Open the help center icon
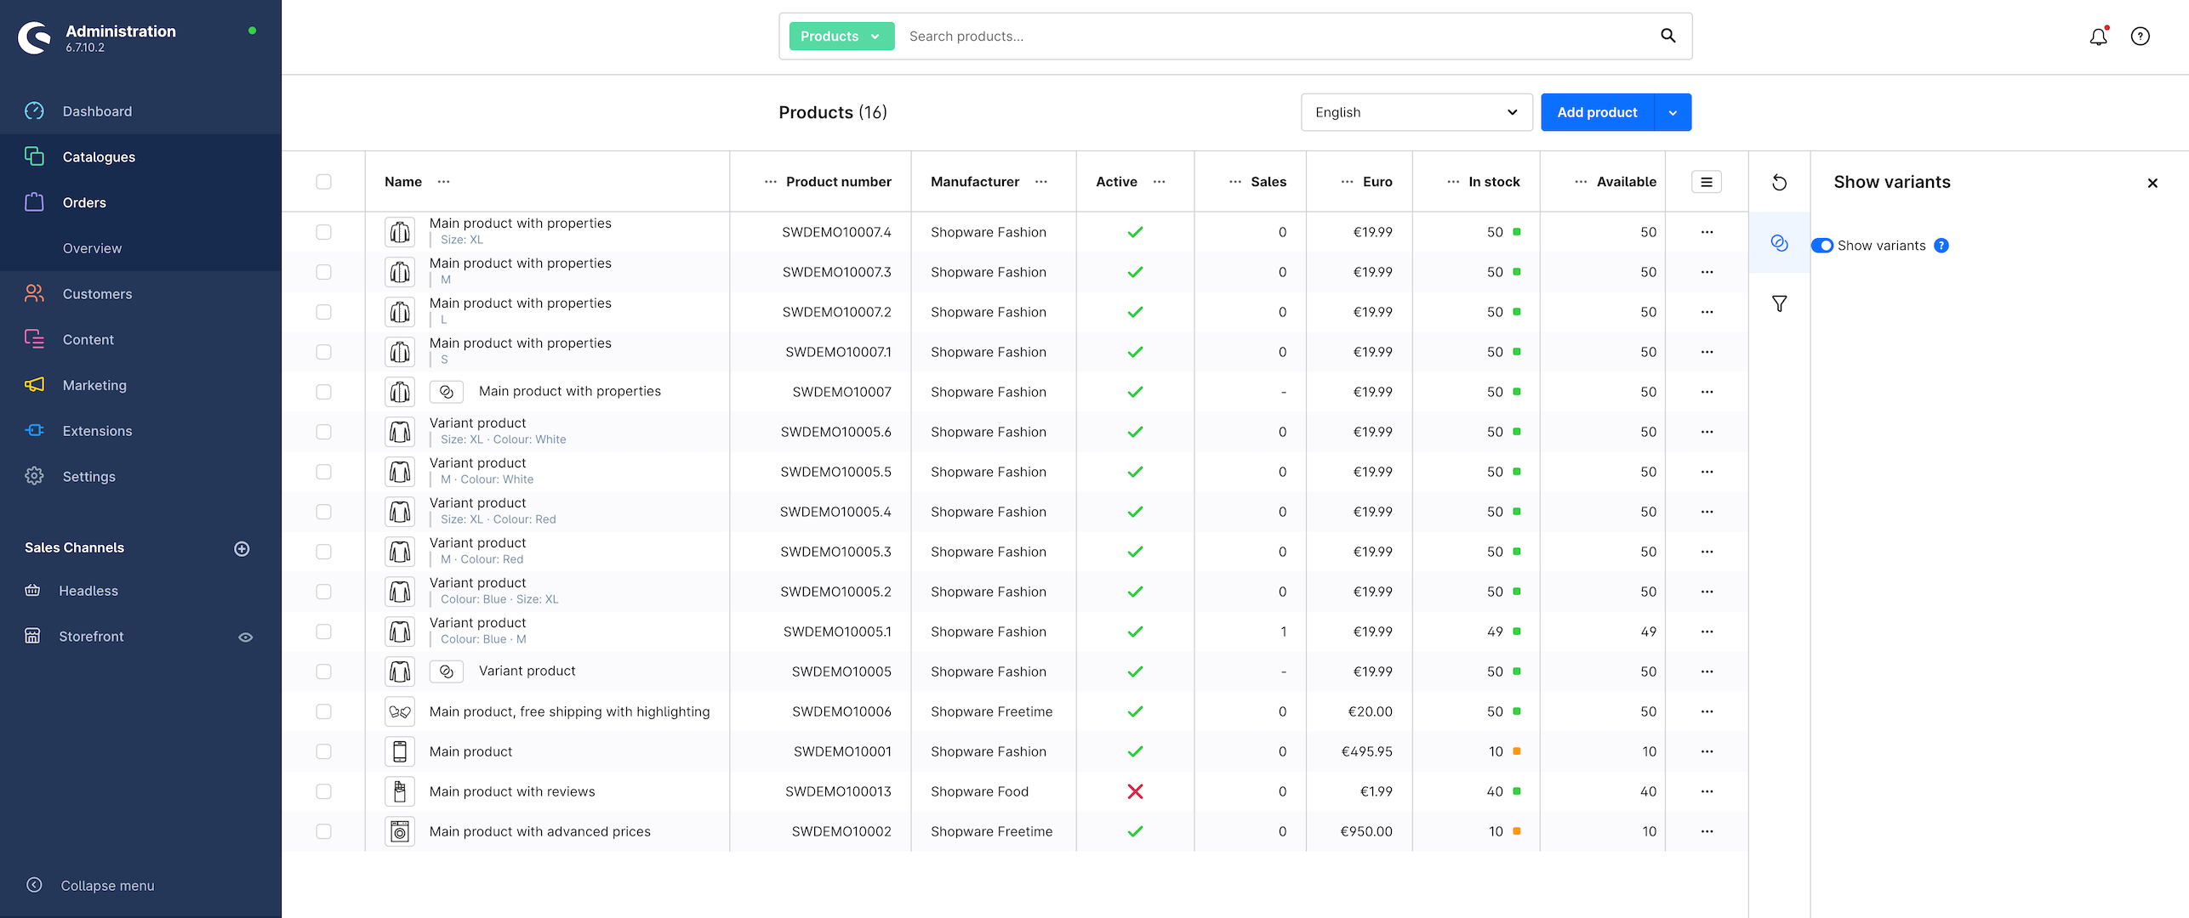Viewport: 2189px width, 918px height. 2140,37
